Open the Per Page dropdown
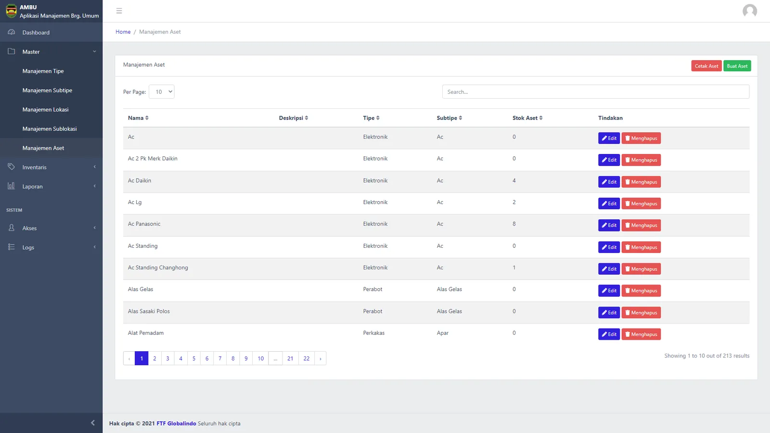This screenshot has width=770, height=433. click(162, 92)
